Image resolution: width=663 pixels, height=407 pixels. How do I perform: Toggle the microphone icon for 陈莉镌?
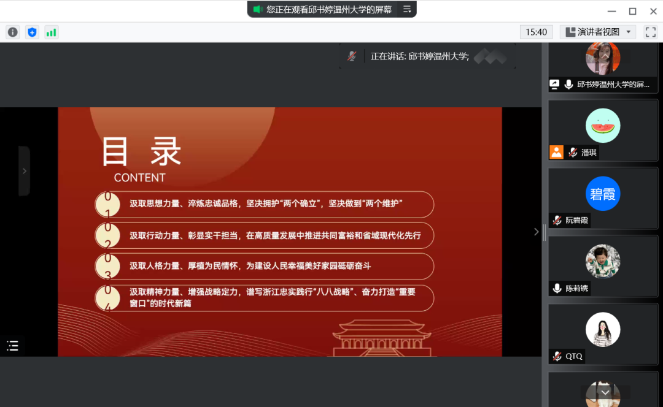[557, 288]
